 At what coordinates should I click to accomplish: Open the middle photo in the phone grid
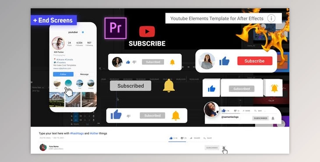pos(73,99)
